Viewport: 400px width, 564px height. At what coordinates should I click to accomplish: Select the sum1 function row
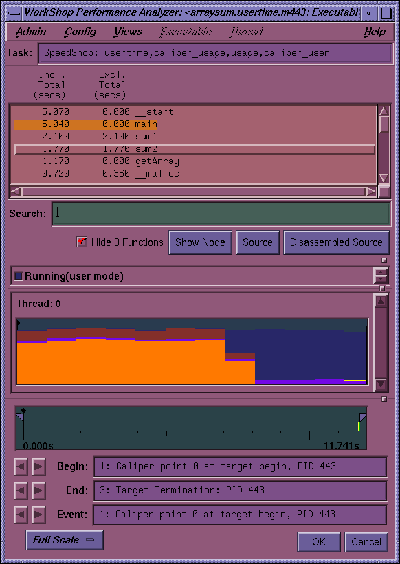point(195,137)
